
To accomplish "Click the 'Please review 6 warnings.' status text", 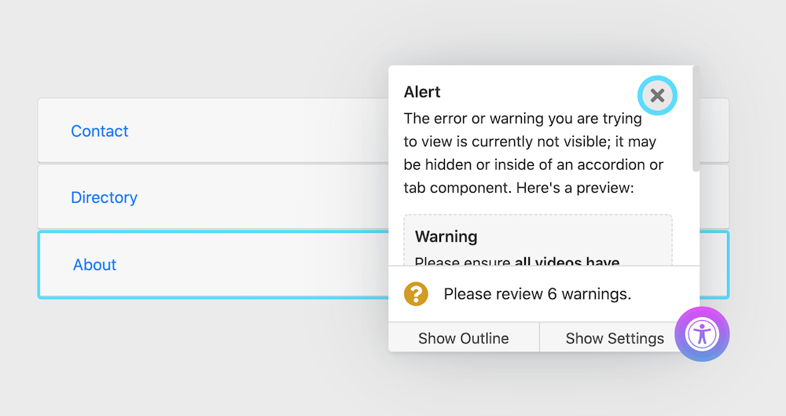I will pos(538,294).
